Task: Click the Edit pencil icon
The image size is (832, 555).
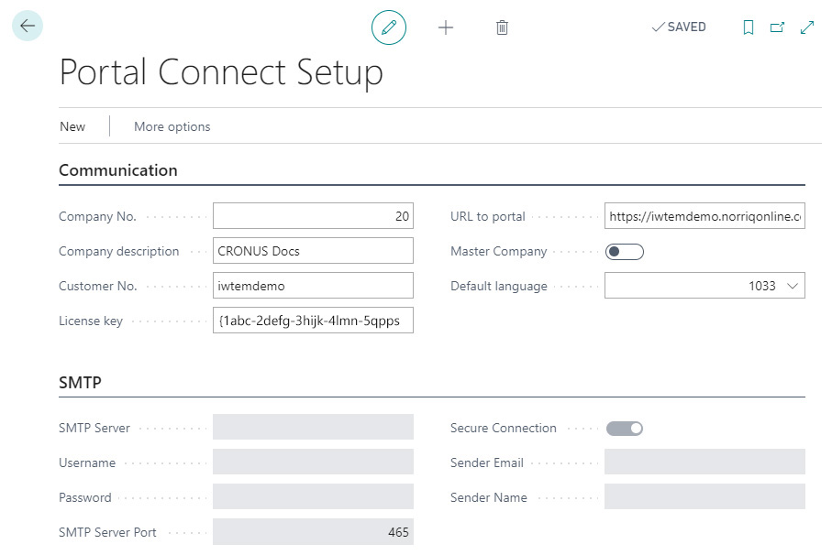Action: (388, 27)
